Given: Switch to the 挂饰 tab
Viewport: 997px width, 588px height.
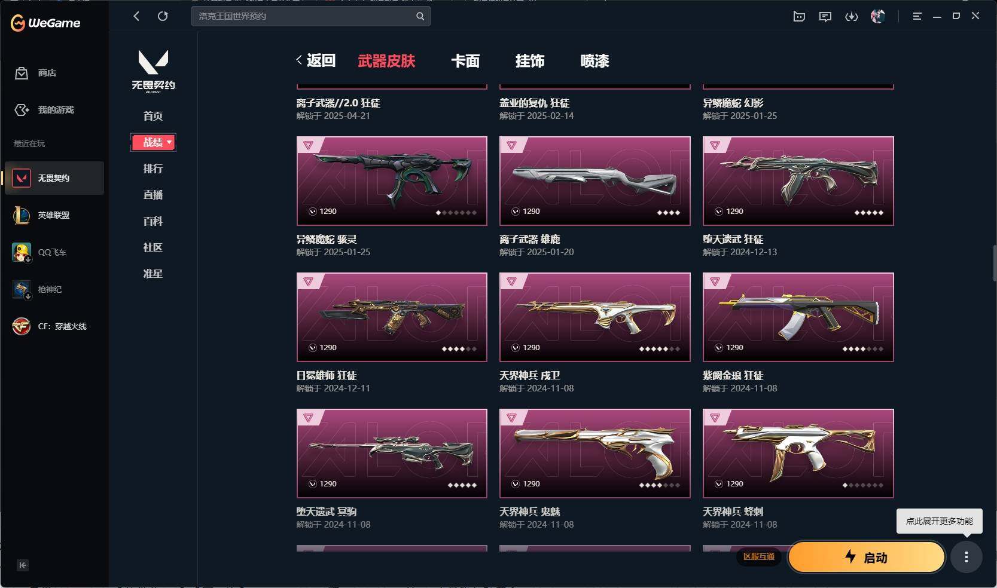Looking at the screenshot, I should pyautogui.click(x=530, y=61).
